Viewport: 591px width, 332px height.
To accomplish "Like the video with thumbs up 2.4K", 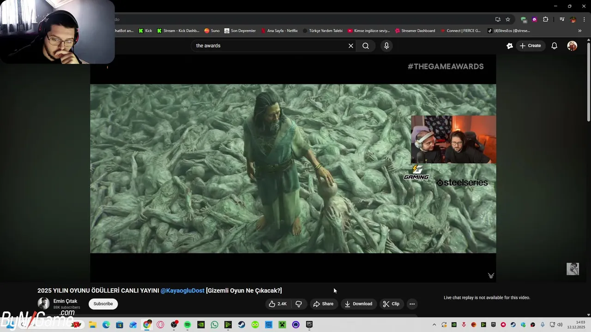I will click(x=278, y=304).
